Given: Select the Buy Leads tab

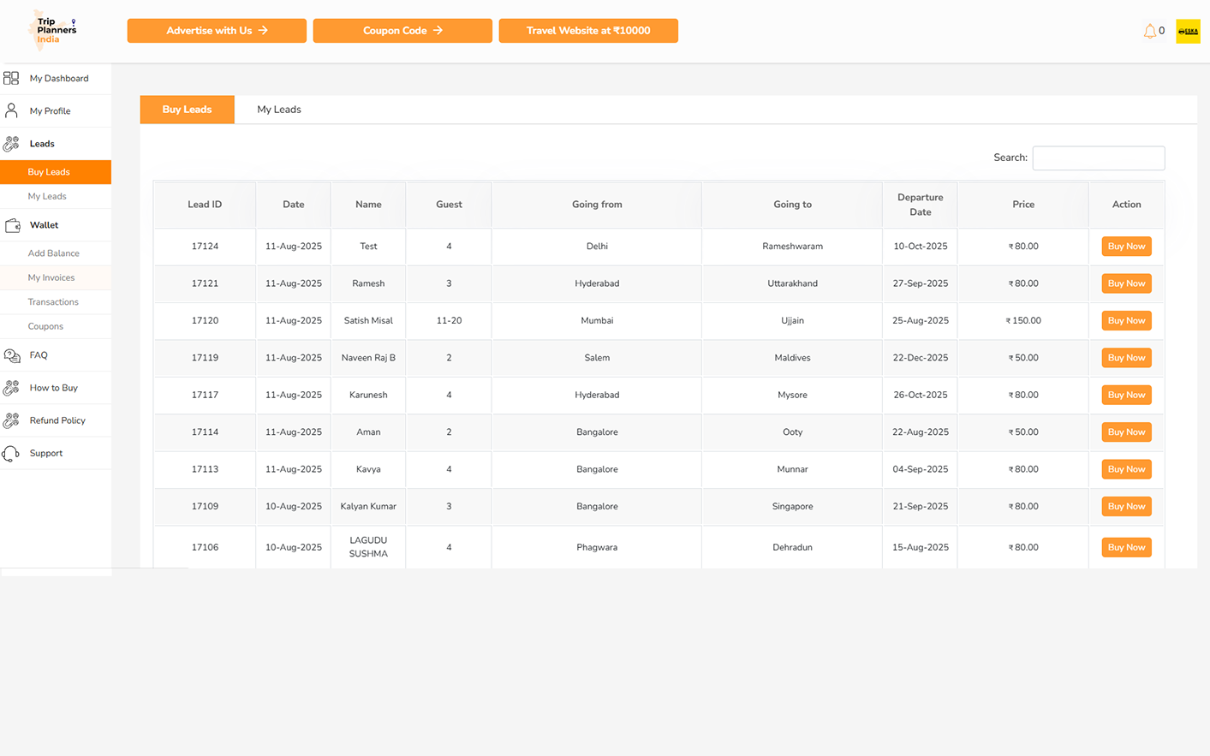Looking at the screenshot, I should 187,110.
